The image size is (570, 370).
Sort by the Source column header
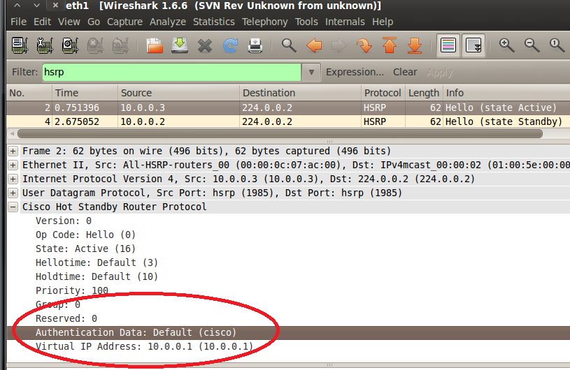point(179,93)
